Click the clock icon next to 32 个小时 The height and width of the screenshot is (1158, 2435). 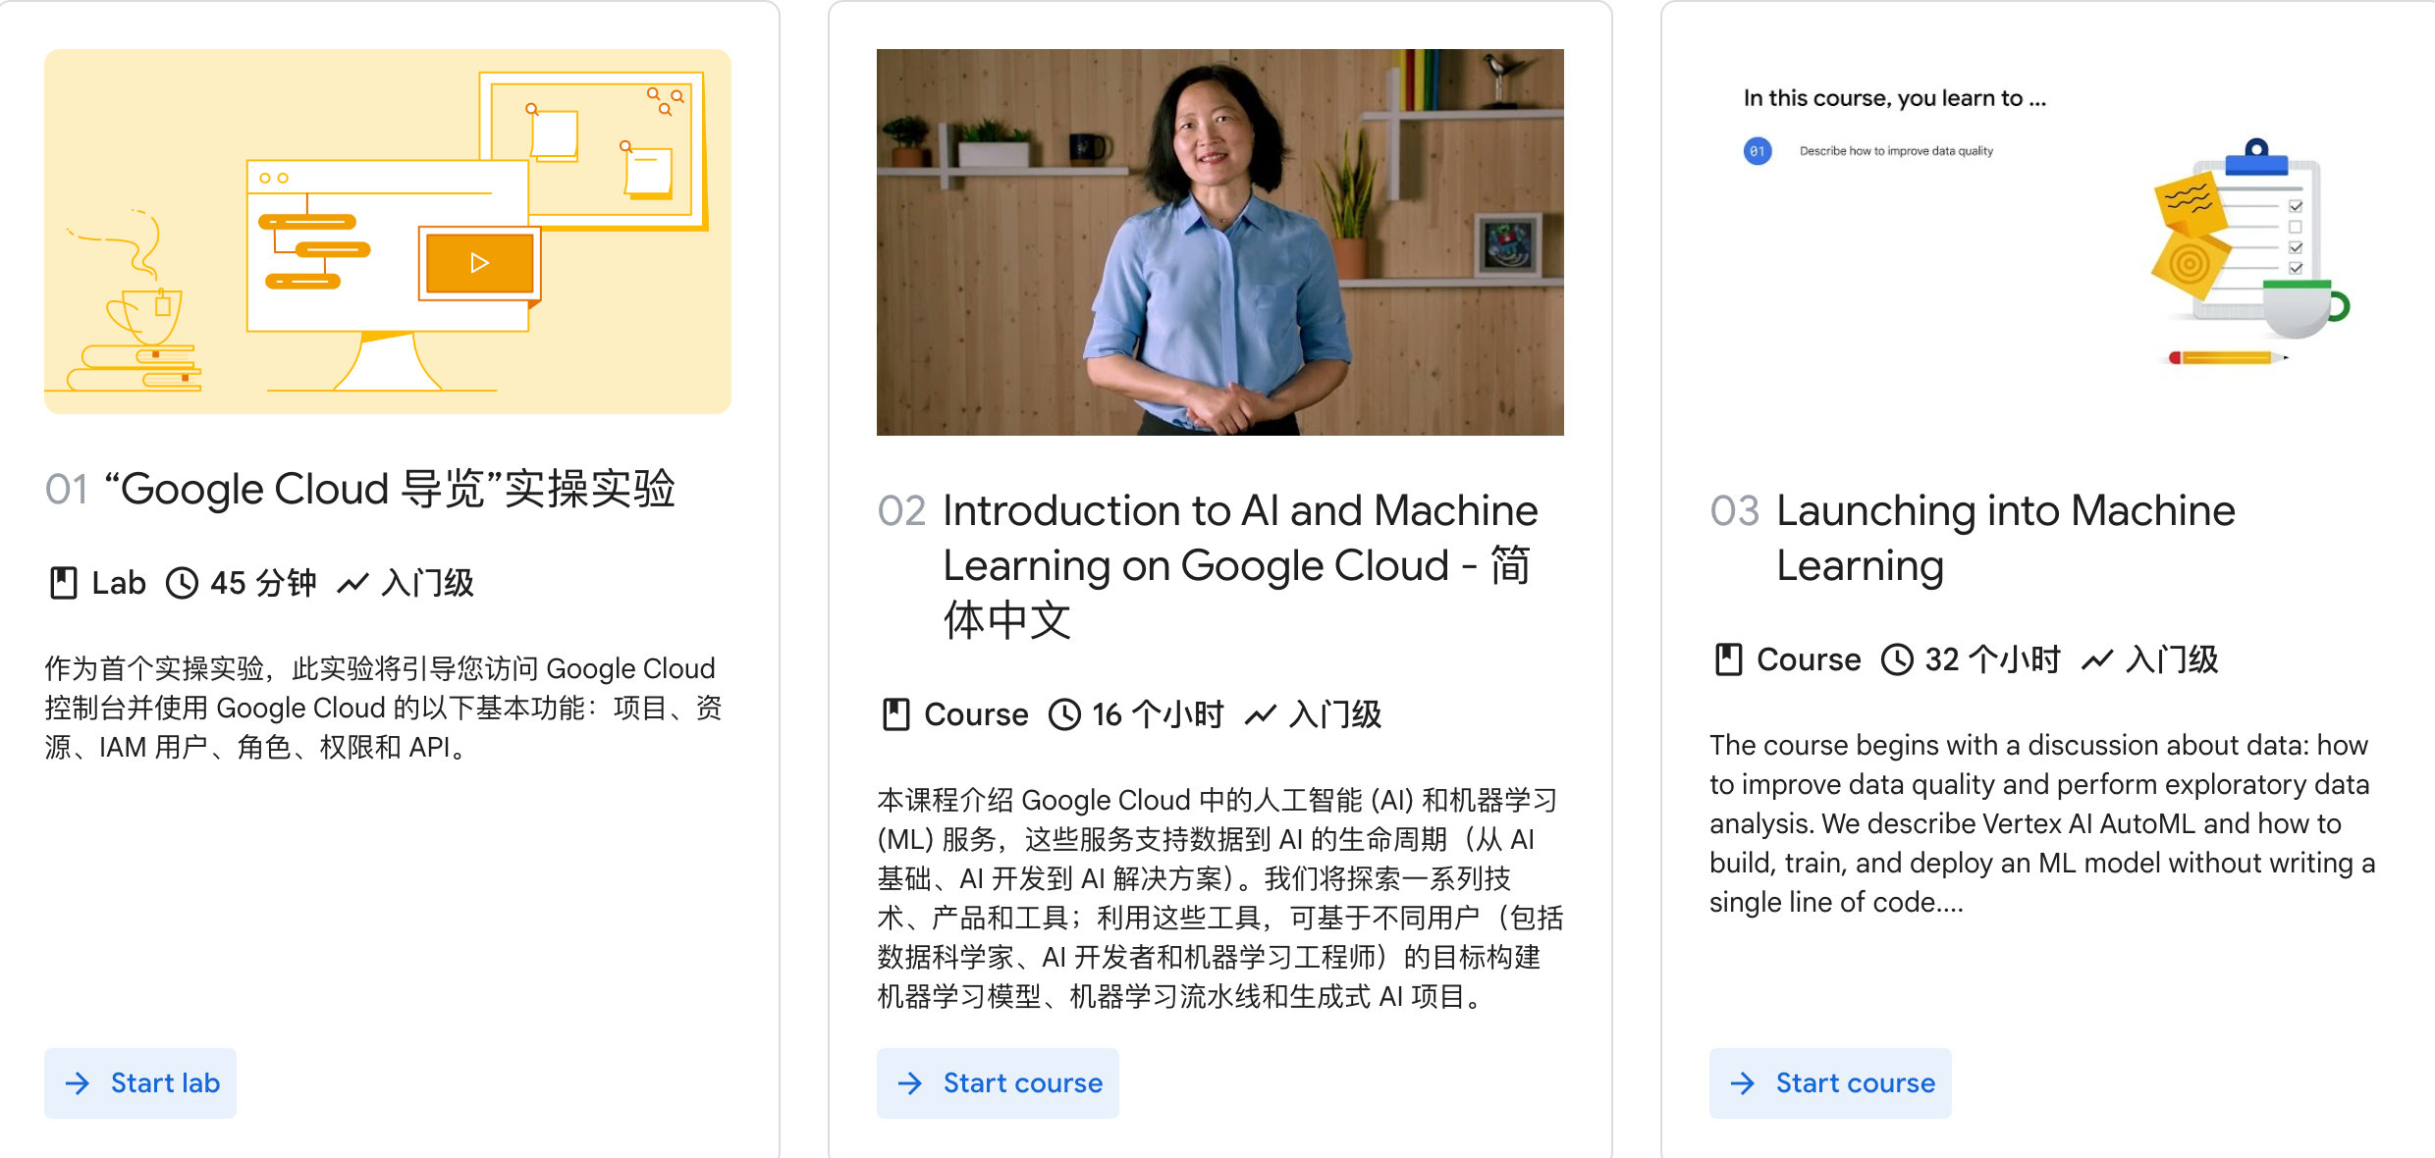click(x=1897, y=659)
